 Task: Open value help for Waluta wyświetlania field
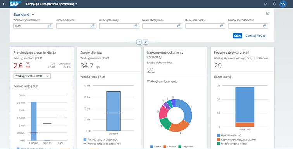click(50, 26)
